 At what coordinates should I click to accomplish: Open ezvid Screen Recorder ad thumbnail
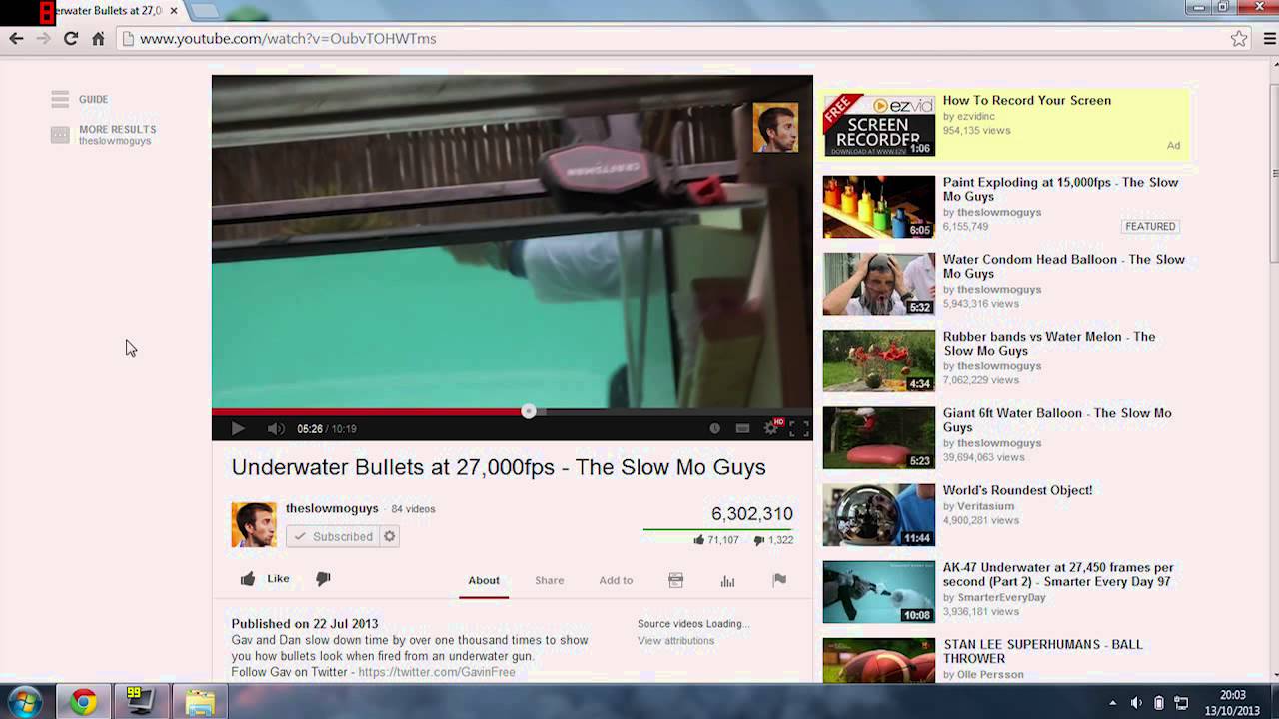(x=879, y=126)
